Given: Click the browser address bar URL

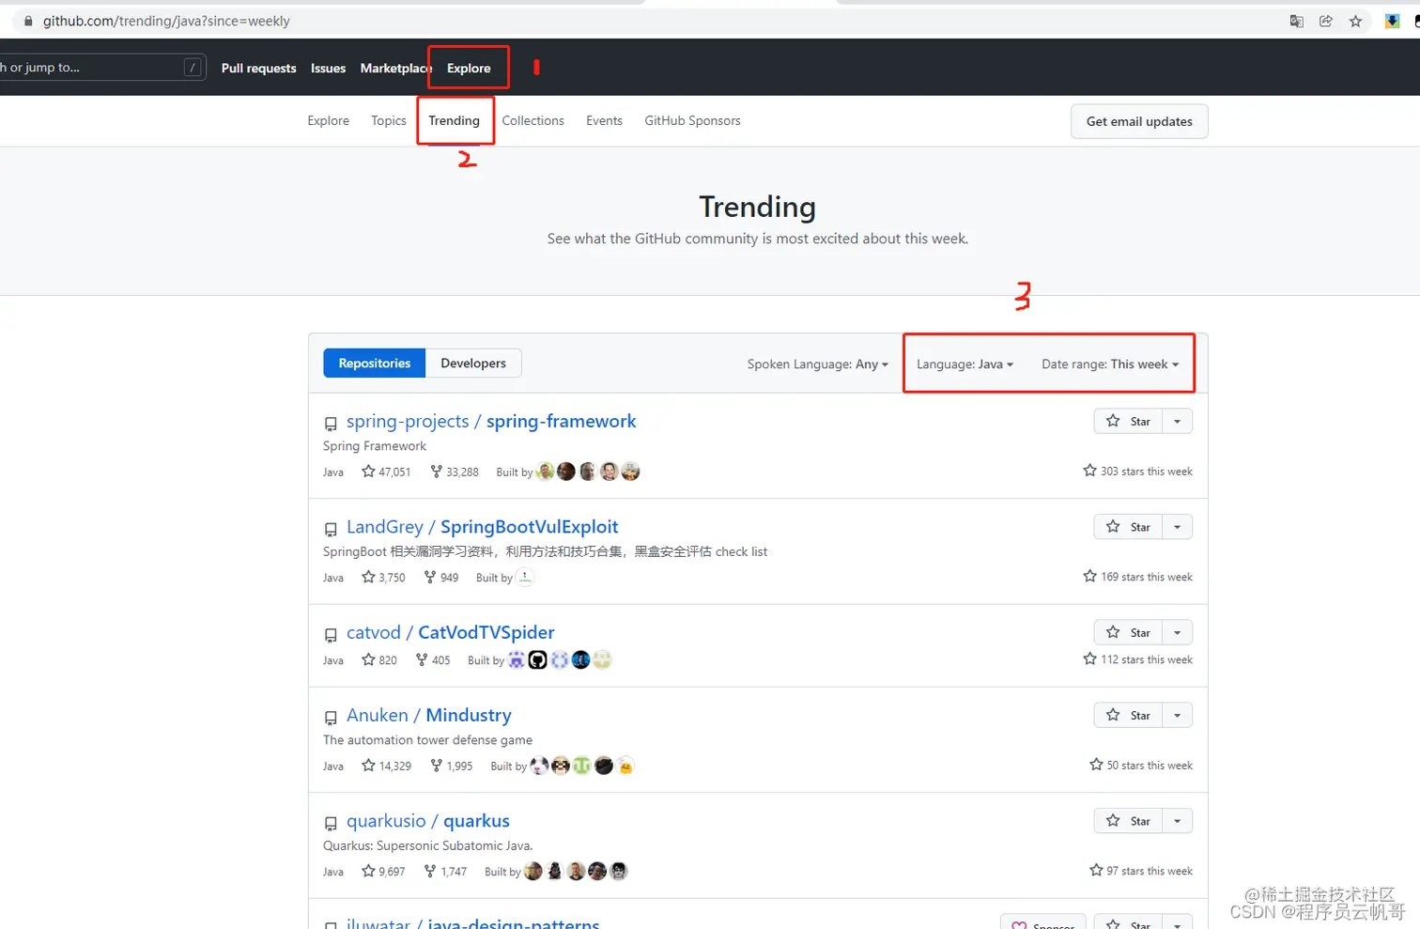Looking at the screenshot, I should (x=166, y=21).
